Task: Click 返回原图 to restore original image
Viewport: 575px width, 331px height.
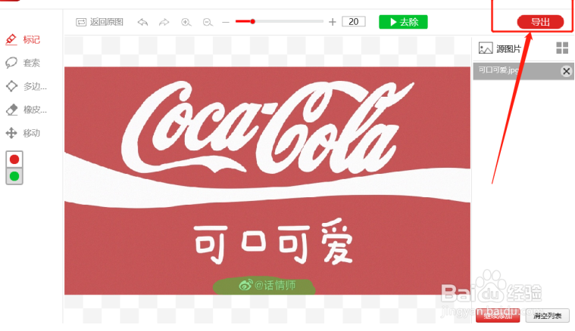Action: [x=99, y=22]
